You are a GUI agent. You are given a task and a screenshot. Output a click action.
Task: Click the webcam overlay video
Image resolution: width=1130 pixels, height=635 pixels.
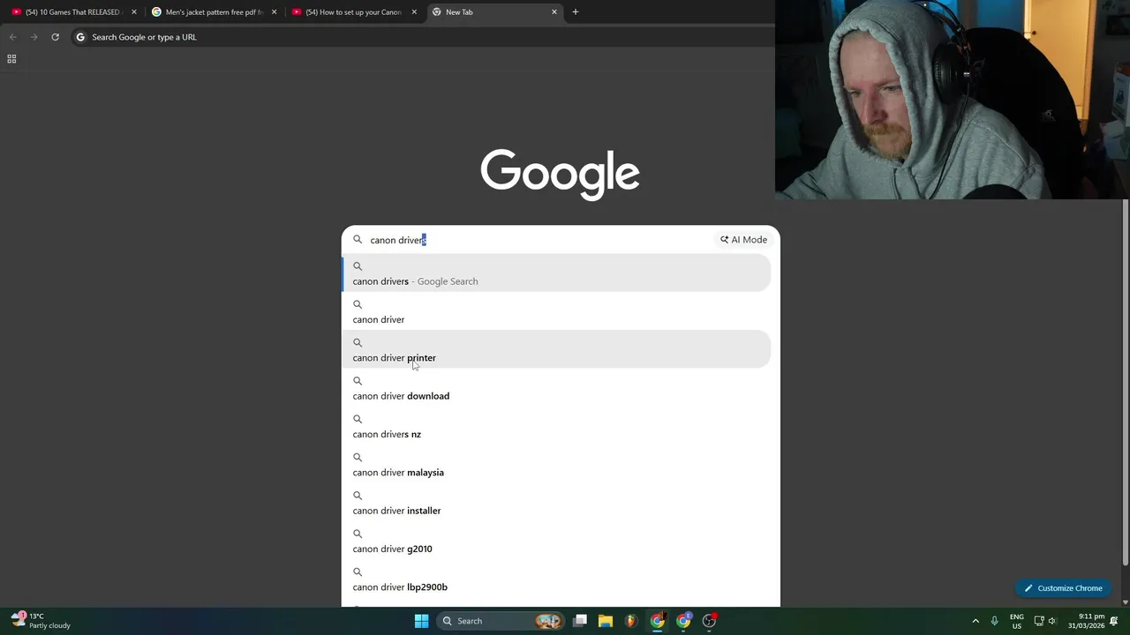953,100
